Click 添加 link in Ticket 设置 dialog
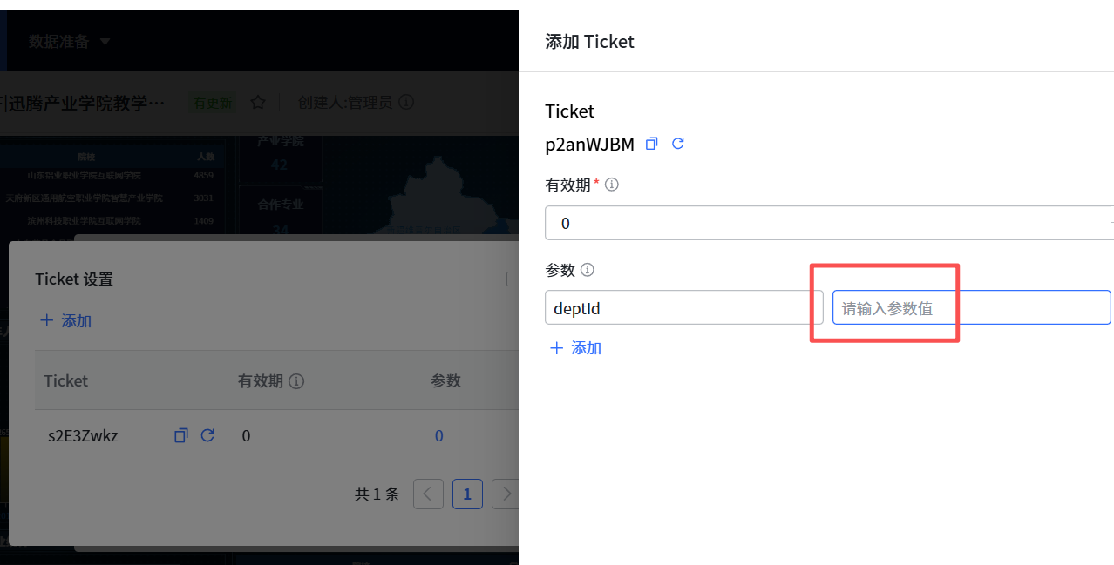Image resolution: width=1114 pixels, height=565 pixels. [x=66, y=321]
